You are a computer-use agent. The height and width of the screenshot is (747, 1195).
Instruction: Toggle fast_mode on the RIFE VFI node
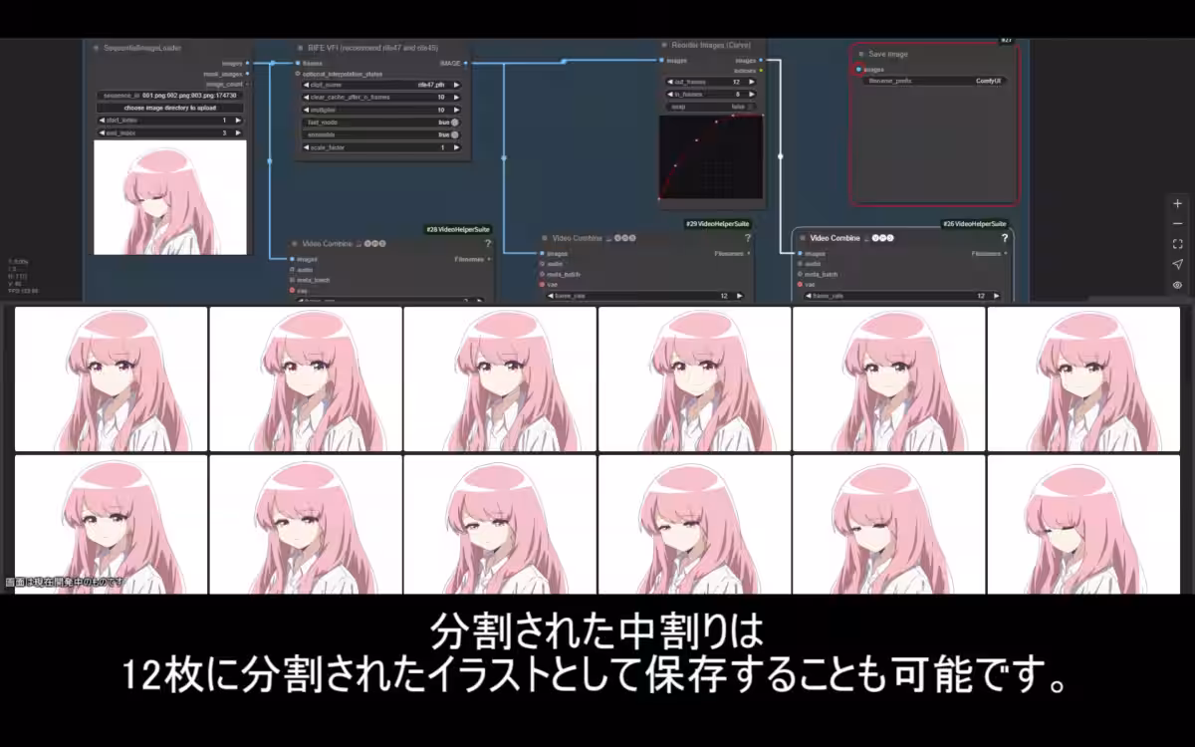[x=454, y=121]
